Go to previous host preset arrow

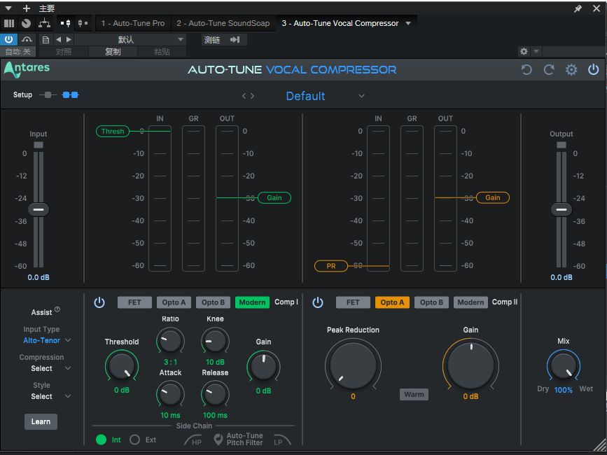58,39
